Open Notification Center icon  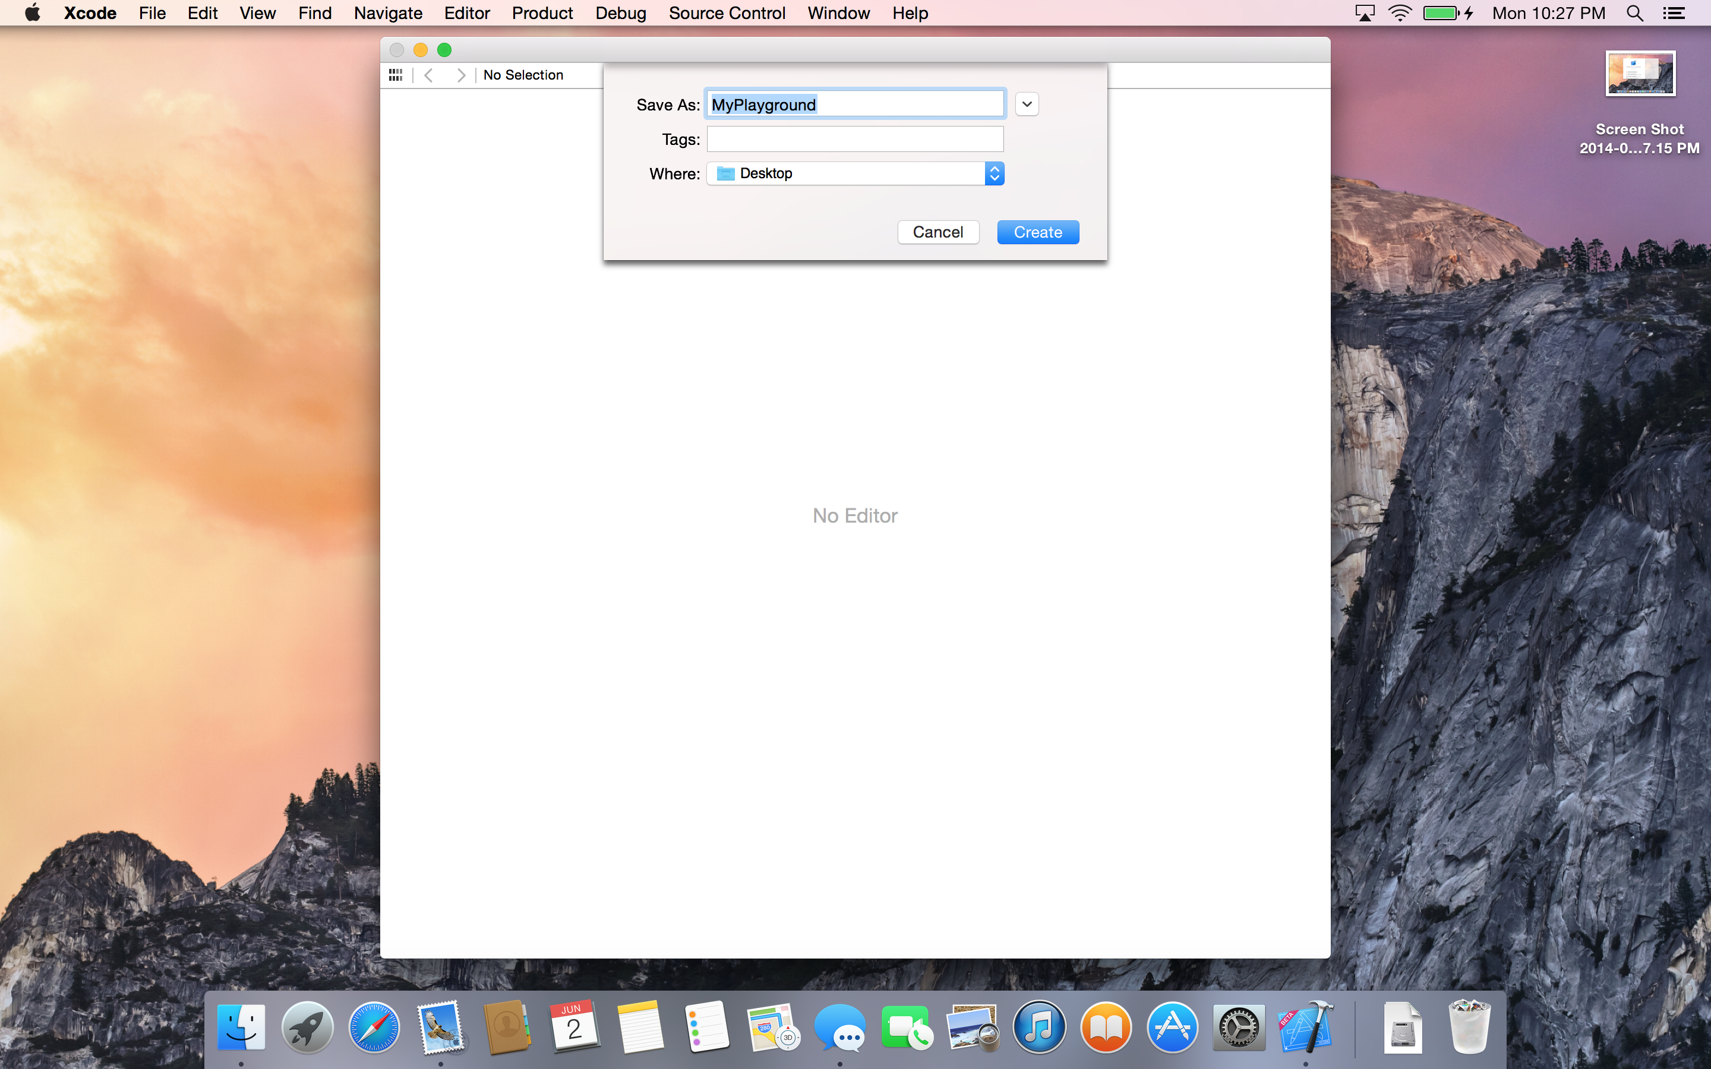coord(1674,14)
